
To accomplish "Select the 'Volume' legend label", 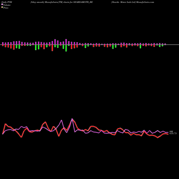I will pos(7,5).
